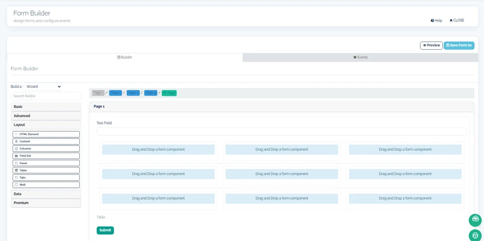Expand the Basic components group

(x=46, y=107)
